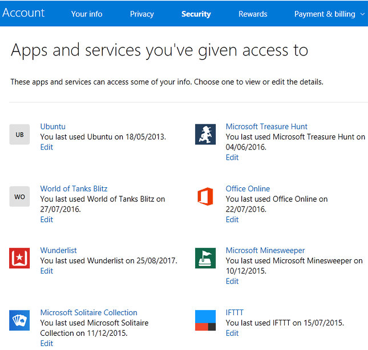Click the IFTTT colored blocks icon
This screenshot has width=368, height=350.
[205, 320]
